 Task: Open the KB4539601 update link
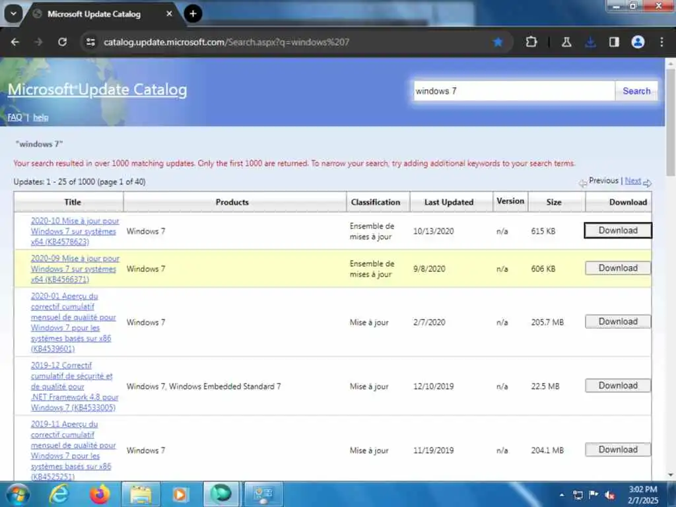73,322
